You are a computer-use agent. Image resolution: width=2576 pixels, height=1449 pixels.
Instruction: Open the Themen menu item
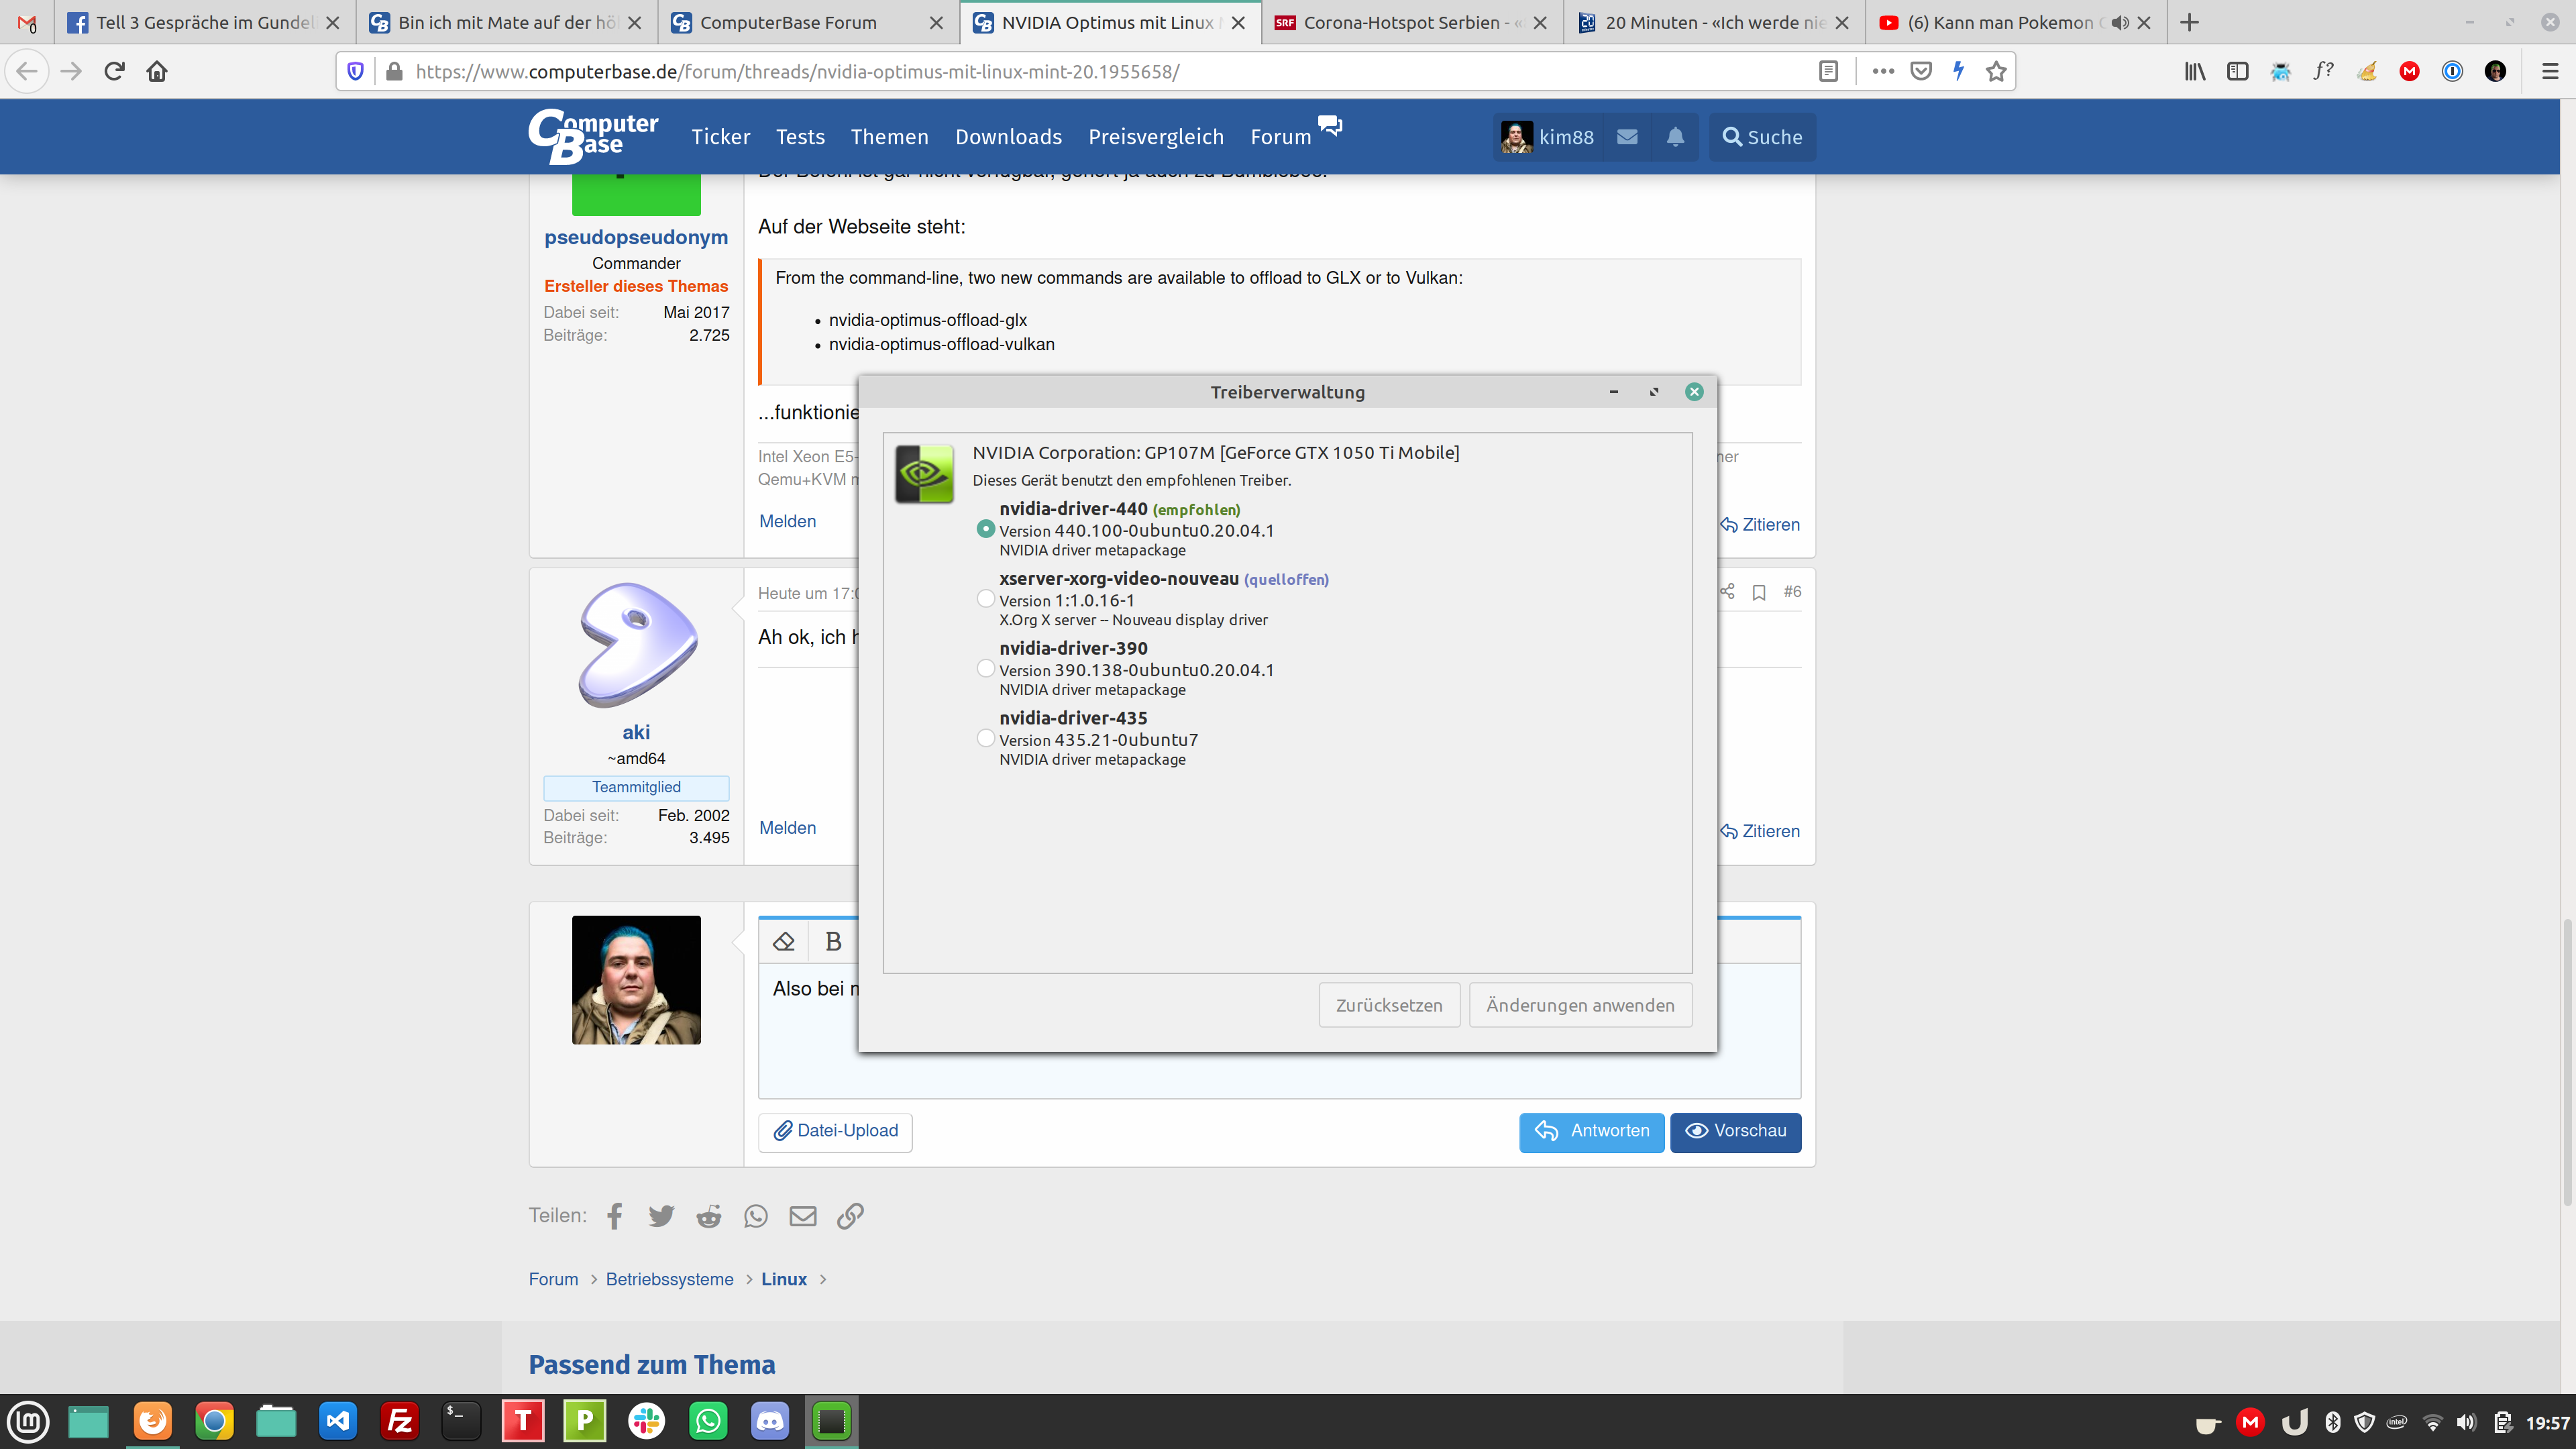tap(889, 137)
